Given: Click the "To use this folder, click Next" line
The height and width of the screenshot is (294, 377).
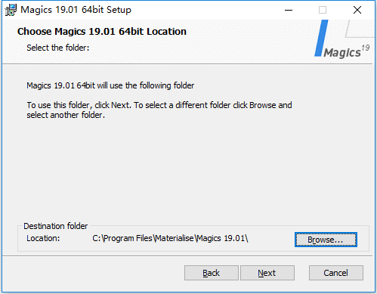Looking at the screenshot, I should (x=159, y=105).
